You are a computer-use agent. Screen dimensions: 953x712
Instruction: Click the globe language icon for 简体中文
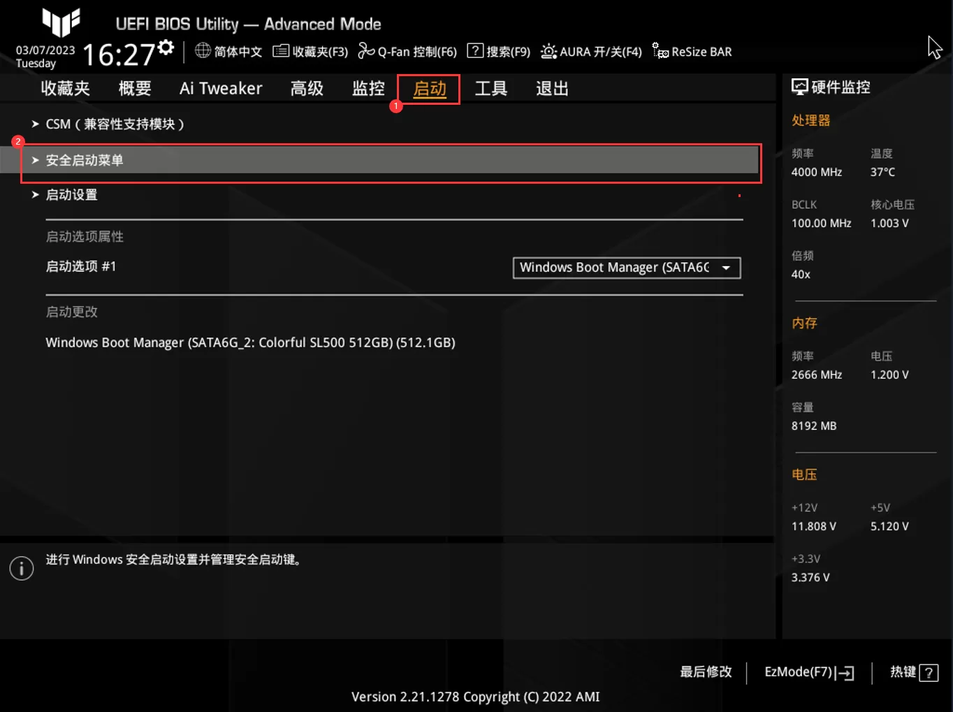tap(203, 51)
